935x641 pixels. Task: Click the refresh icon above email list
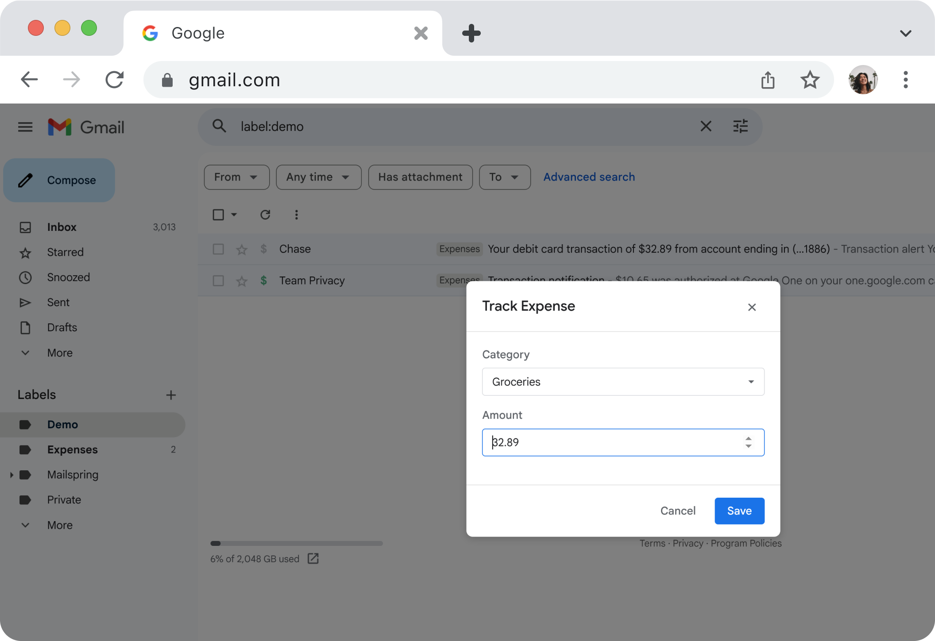pyautogui.click(x=265, y=215)
